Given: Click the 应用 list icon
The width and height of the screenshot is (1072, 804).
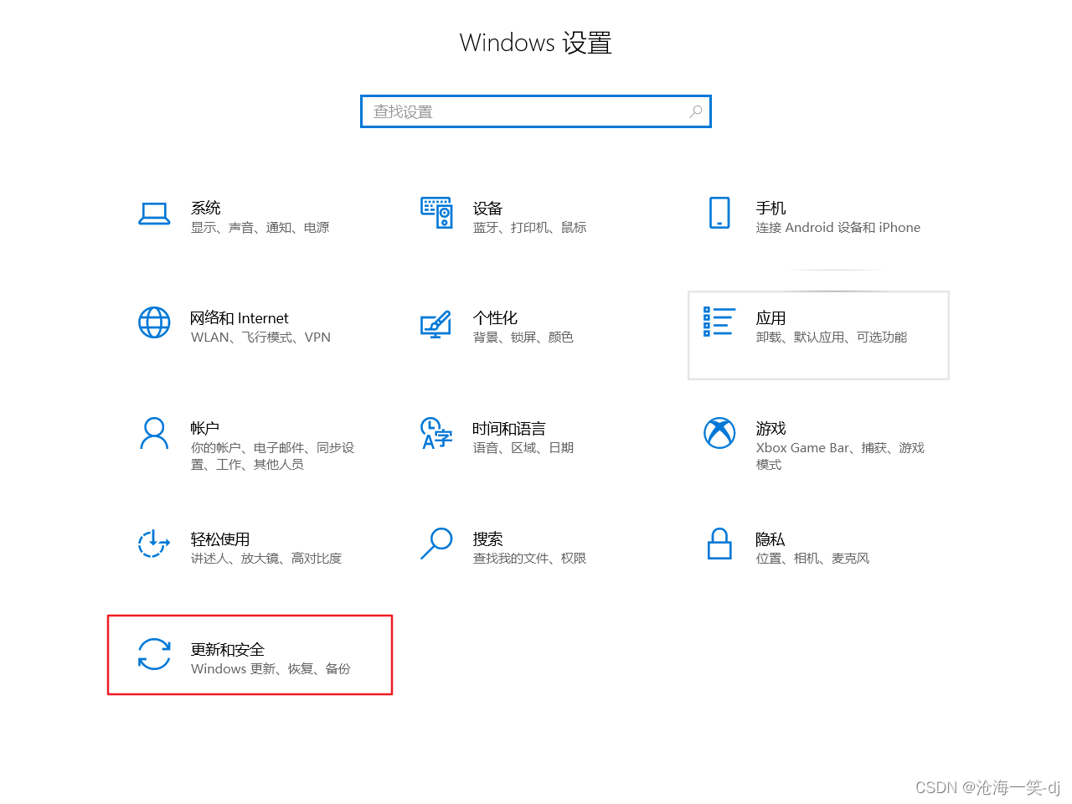Looking at the screenshot, I should tap(719, 322).
